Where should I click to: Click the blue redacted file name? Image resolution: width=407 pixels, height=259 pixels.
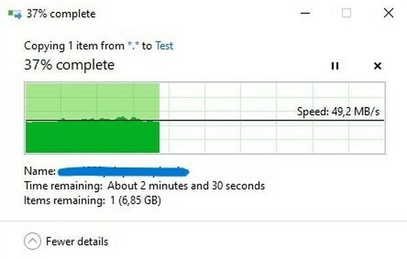pyautogui.click(x=123, y=172)
